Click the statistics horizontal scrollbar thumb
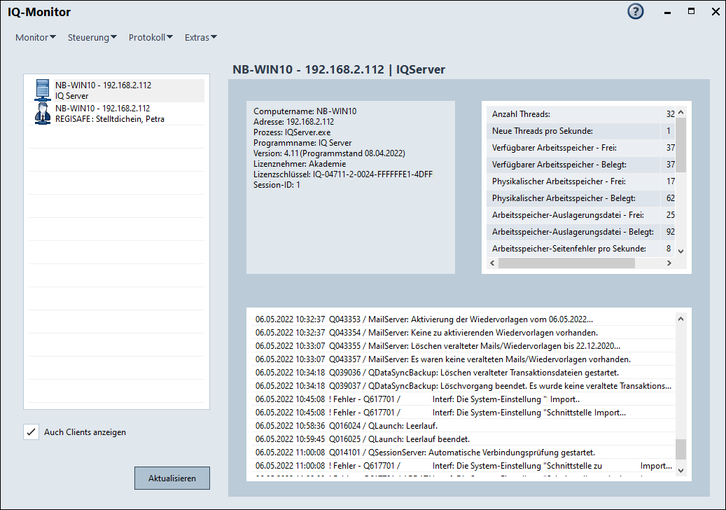726x510 pixels. 566,263
